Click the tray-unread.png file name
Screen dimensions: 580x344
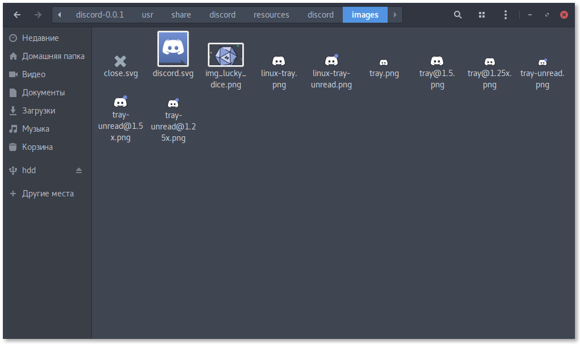(543, 79)
